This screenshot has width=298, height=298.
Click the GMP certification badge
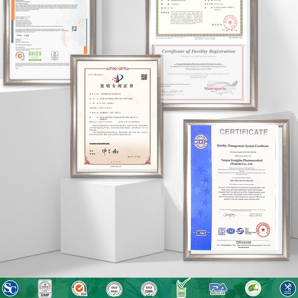click(x=45, y=289)
